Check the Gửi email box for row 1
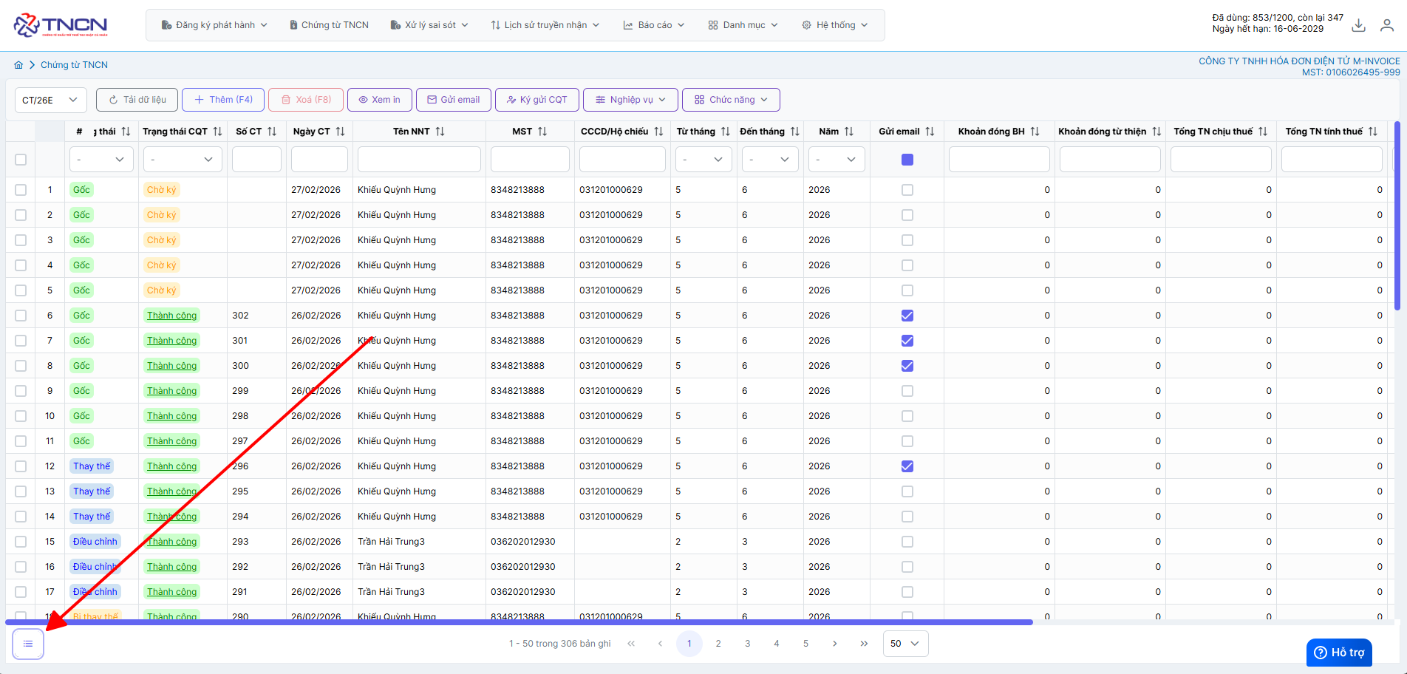The height and width of the screenshot is (674, 1407). 907,190
